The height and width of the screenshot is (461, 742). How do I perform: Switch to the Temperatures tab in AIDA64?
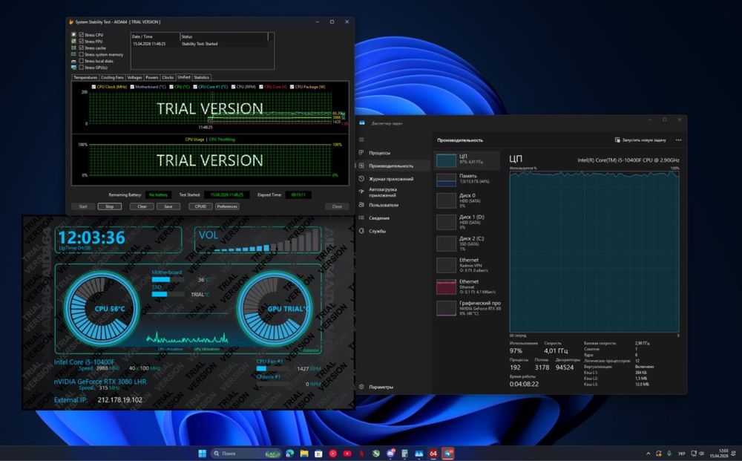(85, 77)
